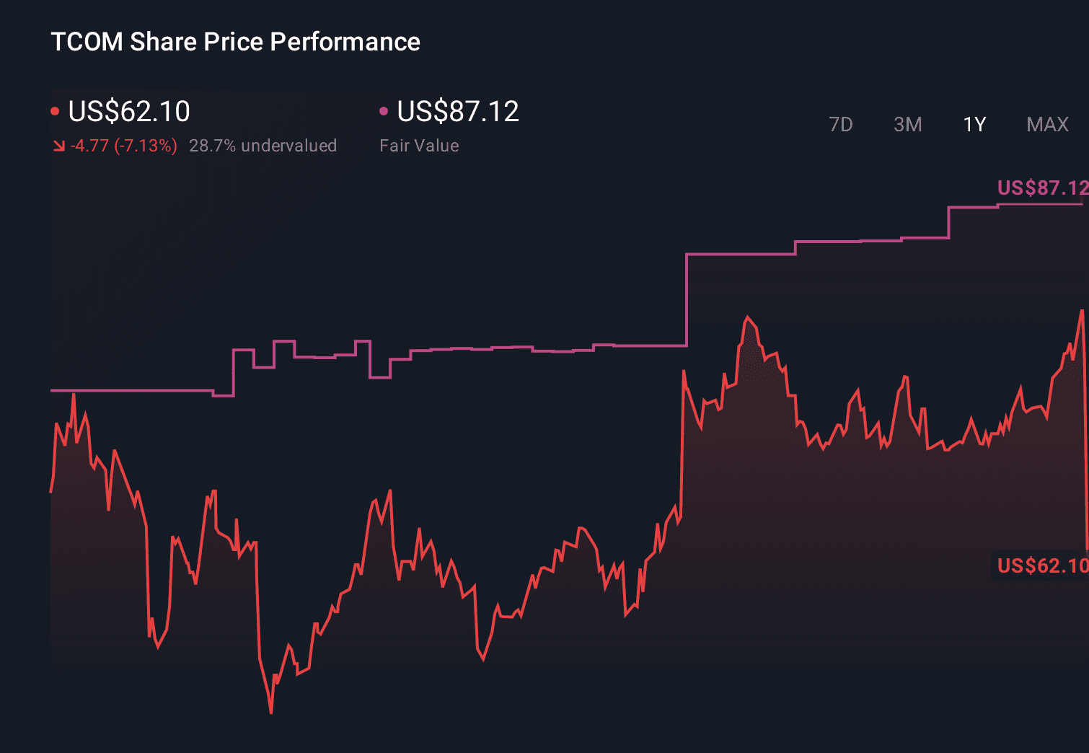Click the red price line's peak mid-right of chart
This screenshot has height=753, width=1089.
click(748, 317)
